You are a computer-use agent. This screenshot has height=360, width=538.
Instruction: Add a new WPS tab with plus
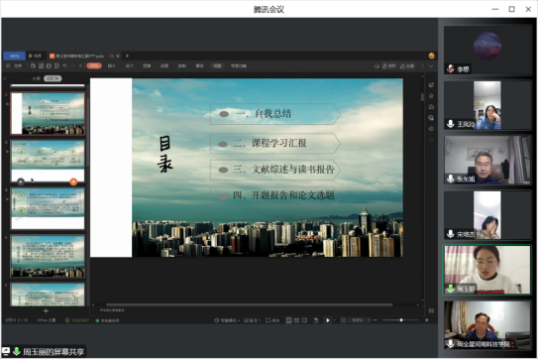point(127,56)
